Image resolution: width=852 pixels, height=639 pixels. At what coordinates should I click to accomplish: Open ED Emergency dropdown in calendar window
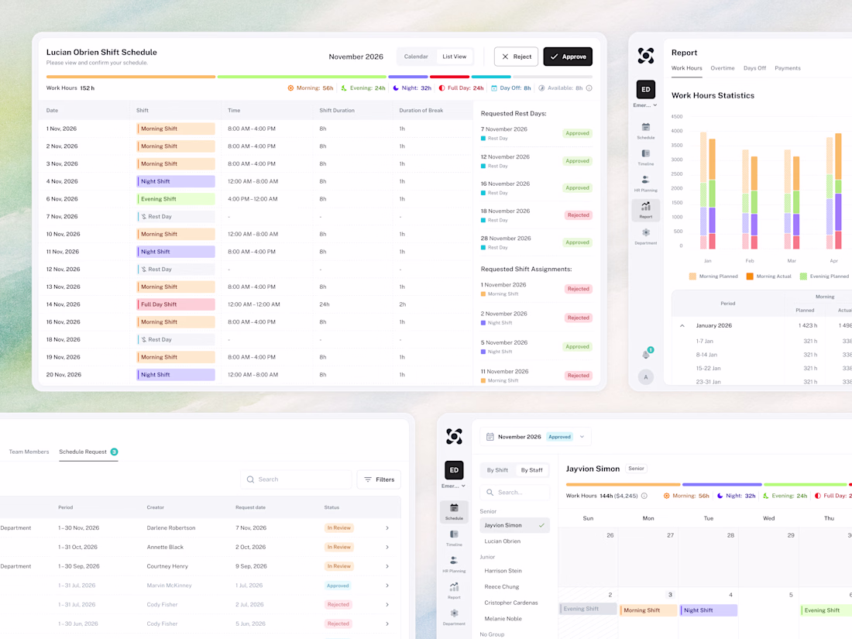tap(454, 475)
